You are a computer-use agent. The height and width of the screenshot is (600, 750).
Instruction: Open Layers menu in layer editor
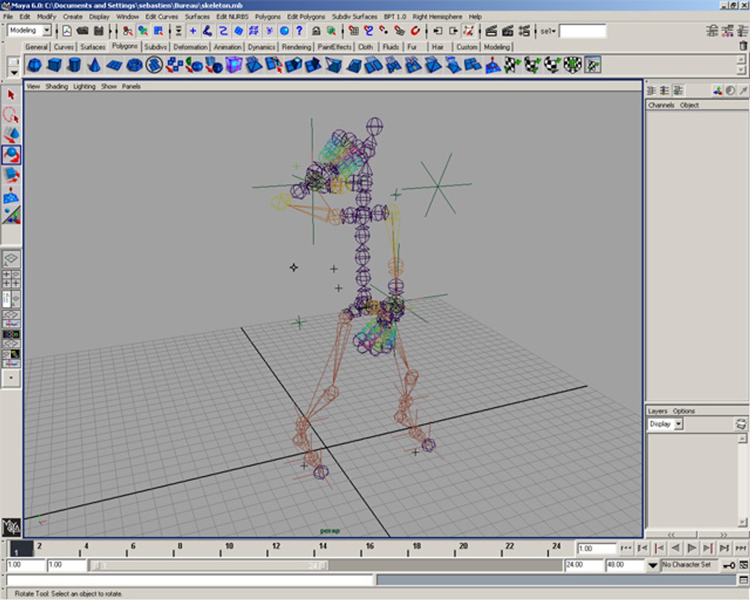click(x=657, y=411)
